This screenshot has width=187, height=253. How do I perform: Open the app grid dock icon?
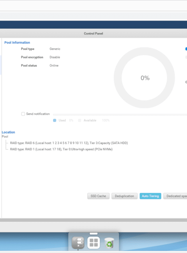pyautogui.click(x=93, y=242)
